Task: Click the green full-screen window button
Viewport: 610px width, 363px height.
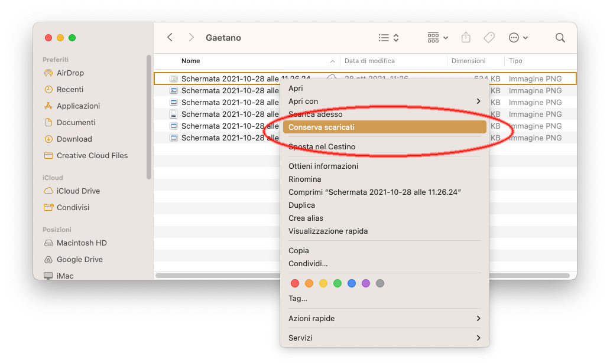Action: [72, 38]
